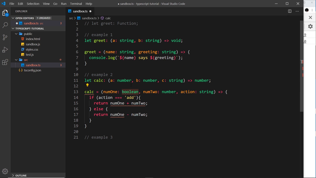Open the Terminal menu
The width and height of the screenshot is (316, 178).
(76, 3)
